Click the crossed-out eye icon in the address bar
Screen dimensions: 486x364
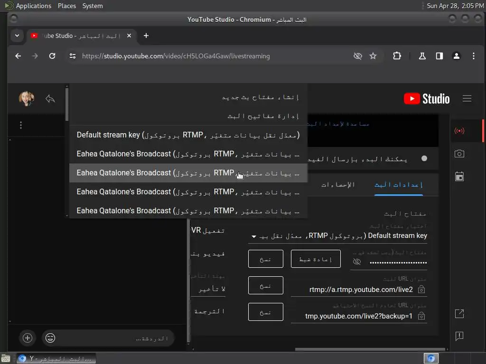358,56
